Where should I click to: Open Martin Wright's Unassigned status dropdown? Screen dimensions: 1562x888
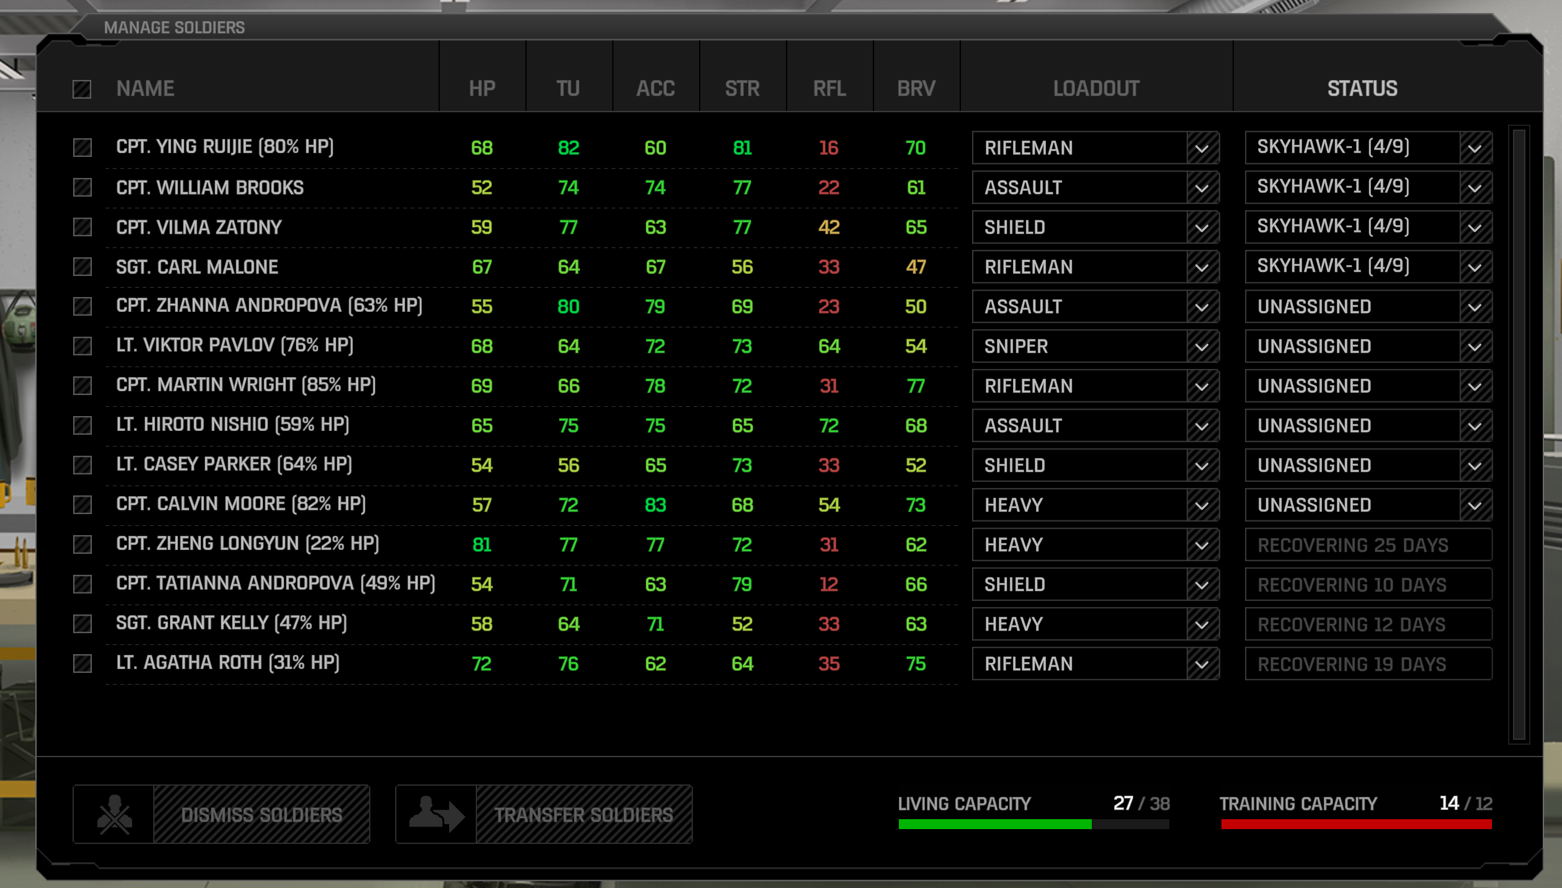1368,386
